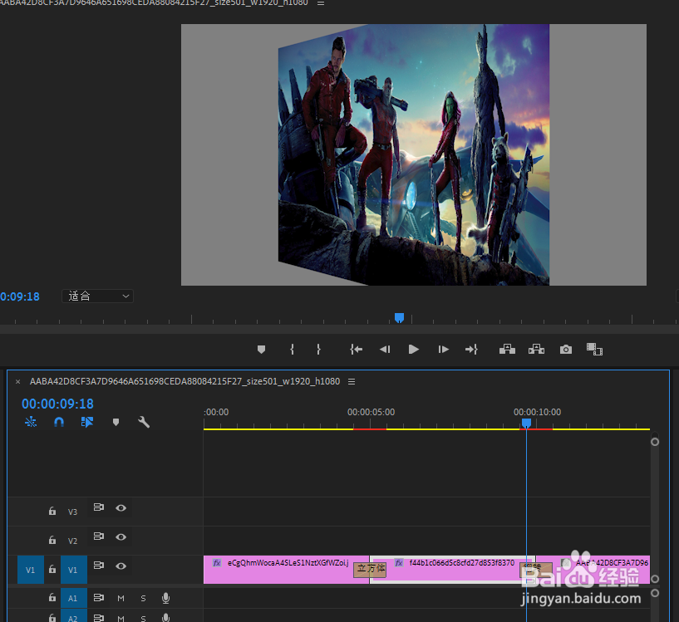Open the timeline panel menu
Image resolution: width=679 pixels, height=622 pixels.
click(352, 382)
